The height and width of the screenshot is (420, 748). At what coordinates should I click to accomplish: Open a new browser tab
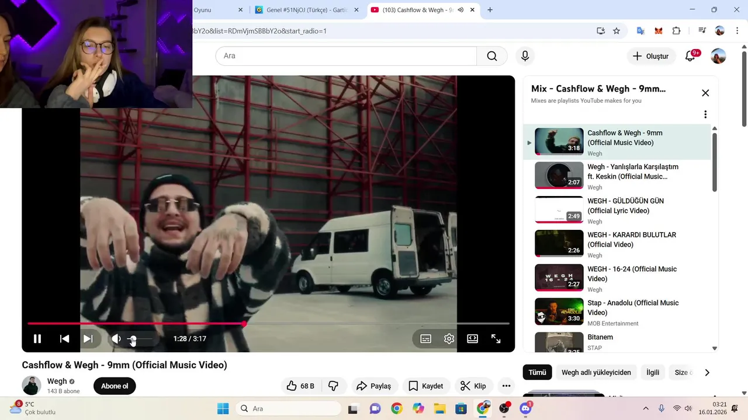pyautogui.click(x=490, y=10)
